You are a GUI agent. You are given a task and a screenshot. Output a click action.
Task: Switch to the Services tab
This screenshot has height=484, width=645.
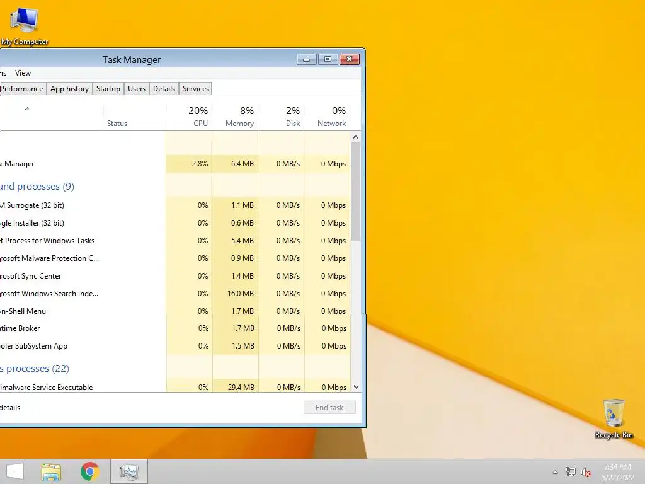(196, 88)
